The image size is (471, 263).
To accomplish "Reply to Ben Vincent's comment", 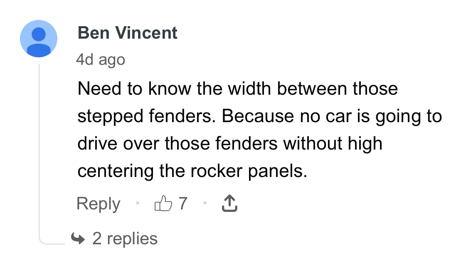I will (x=98, y=204).
